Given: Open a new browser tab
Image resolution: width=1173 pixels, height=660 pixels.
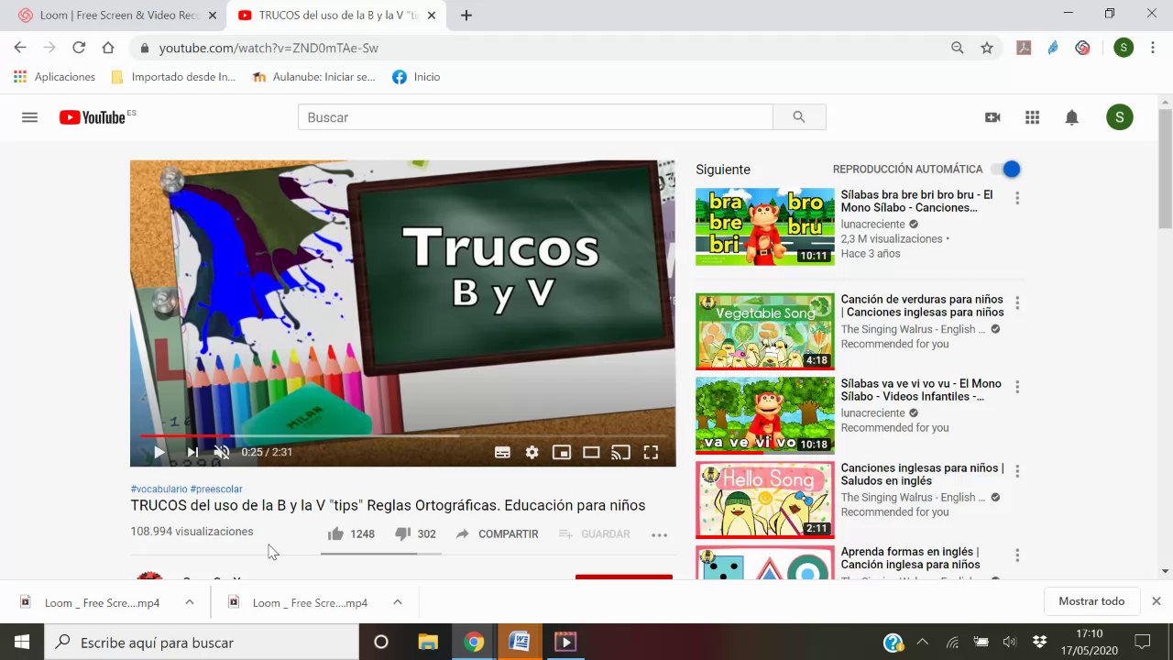Looking at the screenshot, I should point(466,16).
